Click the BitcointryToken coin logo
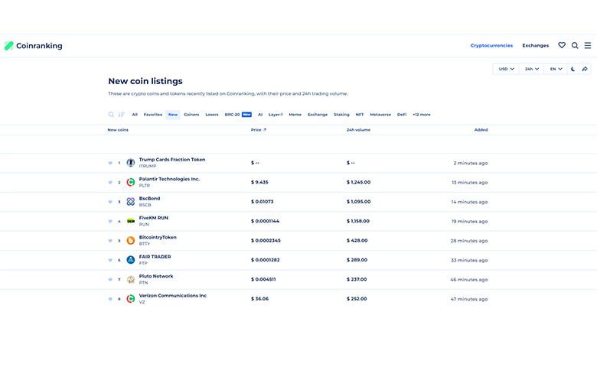Image resolution: width=597 pixels, height=367 pixels. pyautogui.click(x=131, y=240)
